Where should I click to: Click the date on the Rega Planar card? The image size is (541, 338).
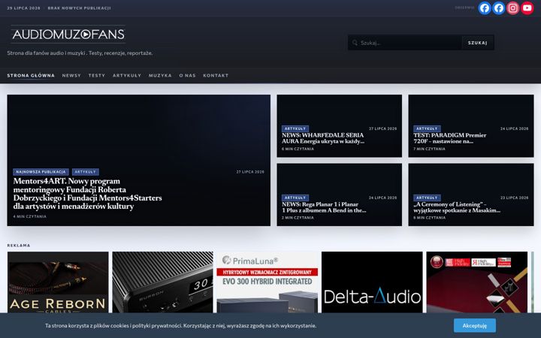(x=382, y=198)
